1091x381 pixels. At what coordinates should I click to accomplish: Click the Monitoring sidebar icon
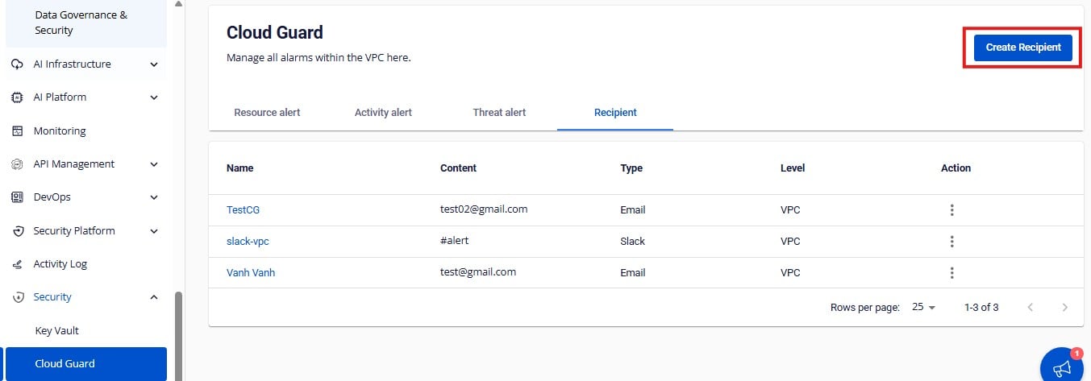coord(17,130)
